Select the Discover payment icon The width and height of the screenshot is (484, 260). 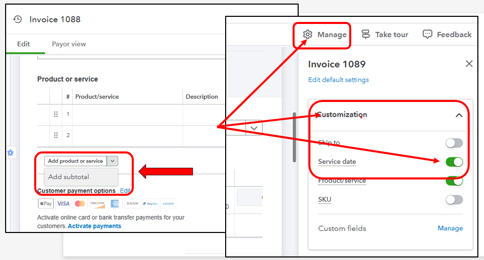pyautogui.click(x=97, y=203)
